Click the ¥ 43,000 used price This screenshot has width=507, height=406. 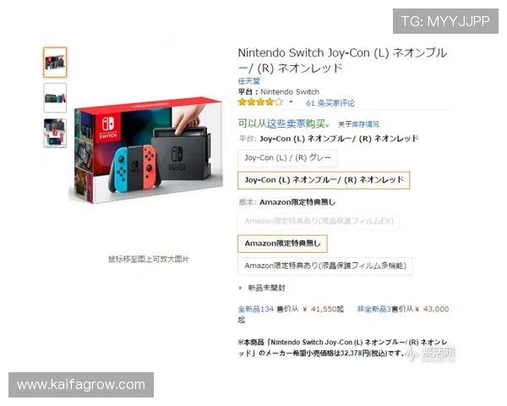(432, 310)
